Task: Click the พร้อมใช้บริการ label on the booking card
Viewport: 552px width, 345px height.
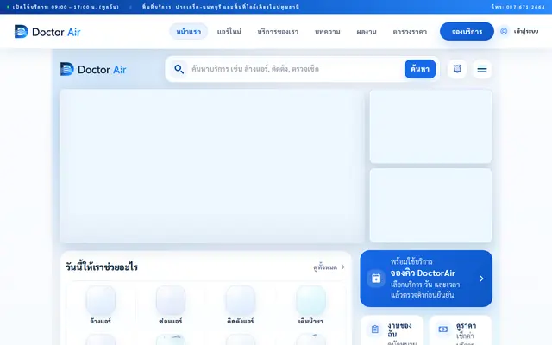Action: [x=411, y=261]
